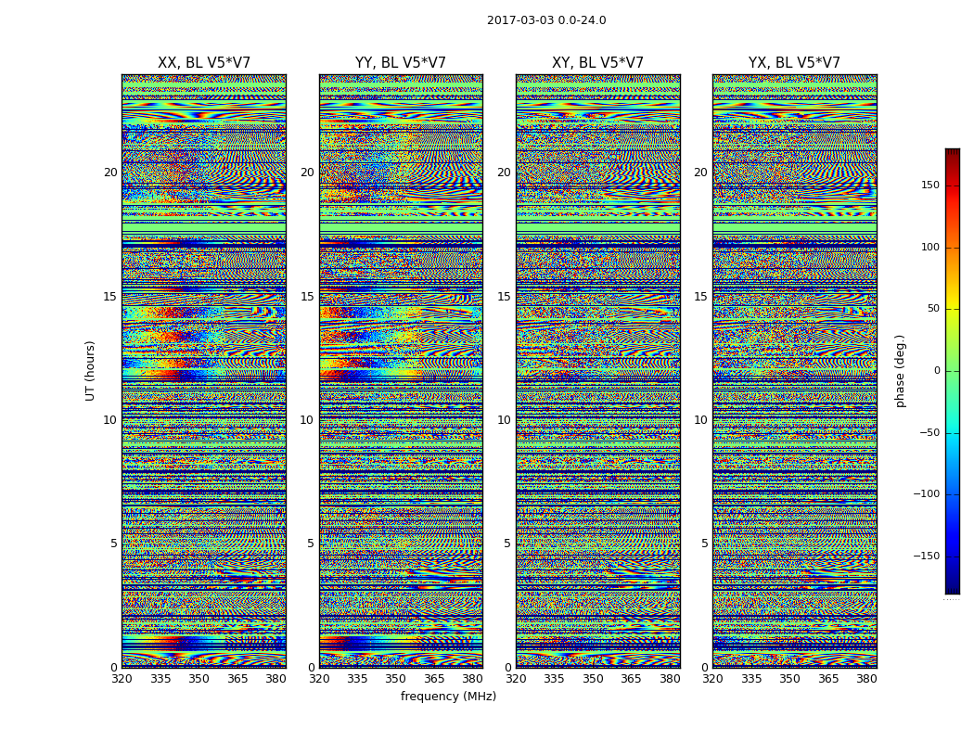Viewport: 974px width, 742px height.
Task: Click the 365 MHz tick under XY plot
Action: (631, 679)
